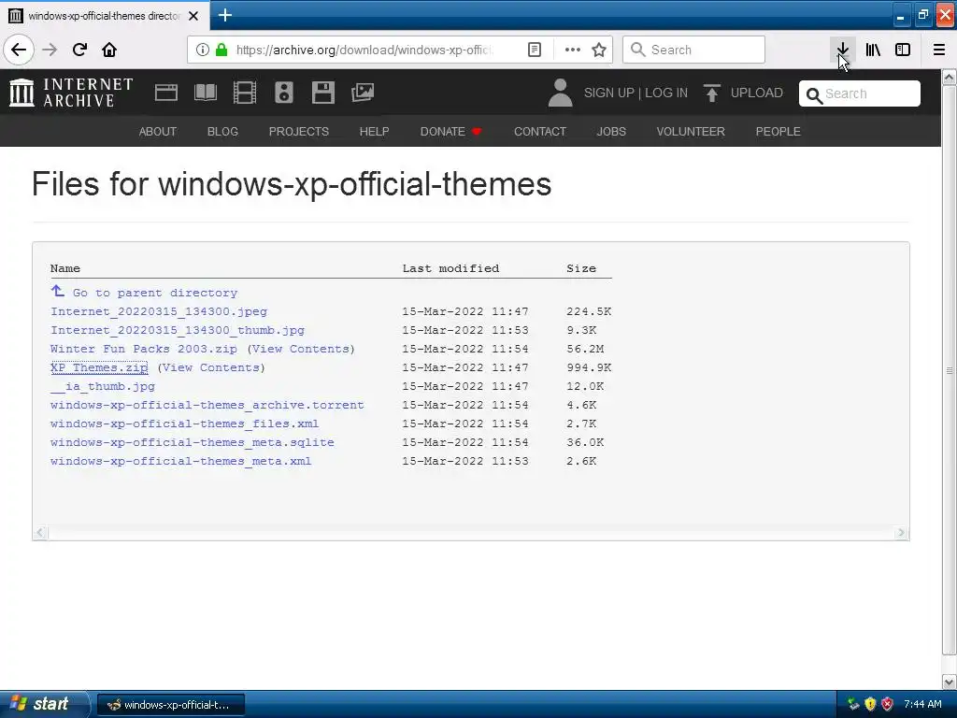Open the VOLUNTEER menu item
Screen dimensions: 957x718
(x=691, y=131)
